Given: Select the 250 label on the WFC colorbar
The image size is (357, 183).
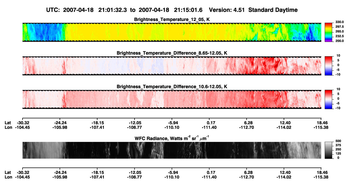Looking at the screenshot, I should [338, 150].
